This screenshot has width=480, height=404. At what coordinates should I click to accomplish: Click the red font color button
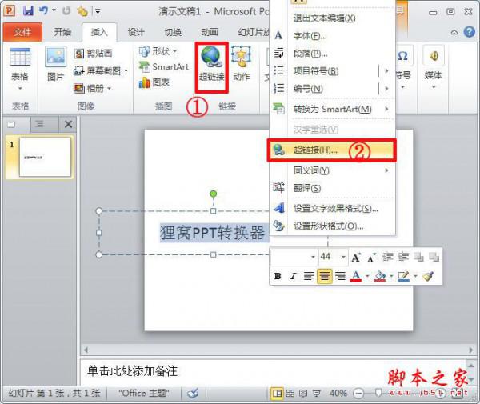coord(356,276)
